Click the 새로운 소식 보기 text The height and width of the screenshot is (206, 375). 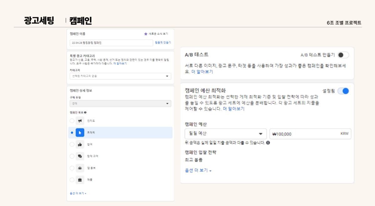coord(158,34)
